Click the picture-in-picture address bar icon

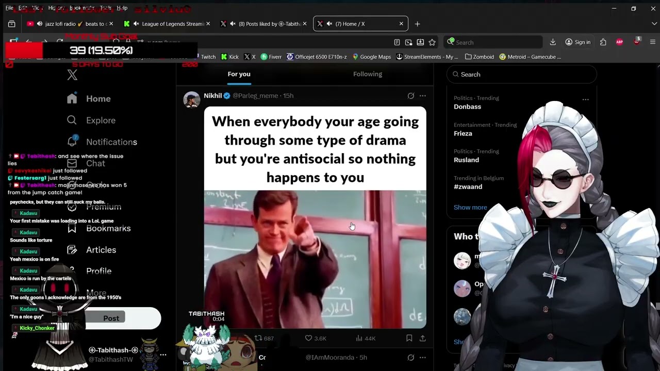408,42
